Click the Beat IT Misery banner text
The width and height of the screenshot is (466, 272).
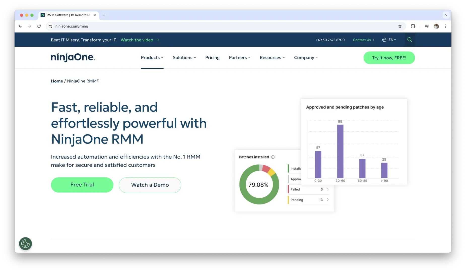[84, 40]
